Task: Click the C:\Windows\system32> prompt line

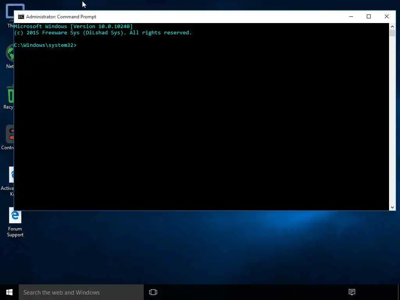Action: coord(45,45)
